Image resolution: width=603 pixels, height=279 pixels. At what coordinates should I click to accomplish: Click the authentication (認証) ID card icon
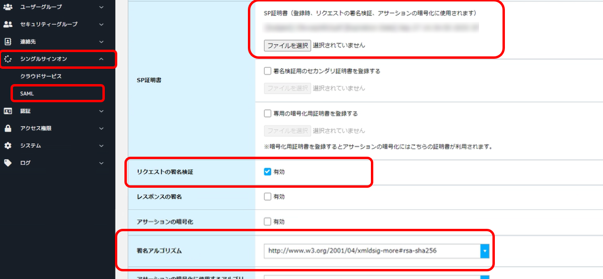click(x=8, y=111)
